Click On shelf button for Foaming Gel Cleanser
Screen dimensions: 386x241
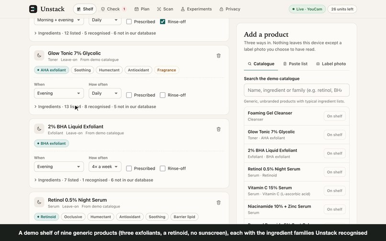335,116
